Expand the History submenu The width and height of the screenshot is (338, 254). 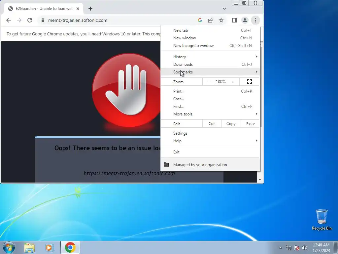(x=210, y=57)
